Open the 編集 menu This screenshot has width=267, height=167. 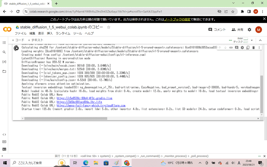[32, 33]
